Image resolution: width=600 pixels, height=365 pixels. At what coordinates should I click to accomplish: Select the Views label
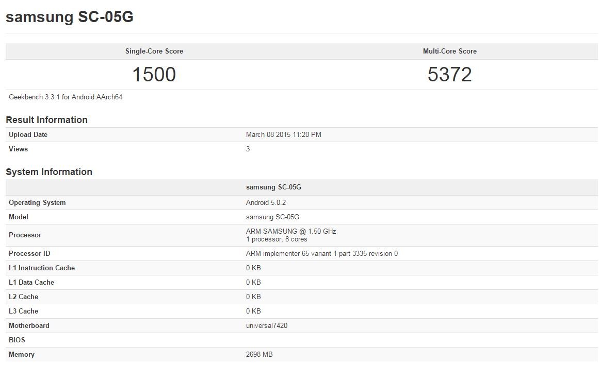pyautogui.click(x=19, y=149)
